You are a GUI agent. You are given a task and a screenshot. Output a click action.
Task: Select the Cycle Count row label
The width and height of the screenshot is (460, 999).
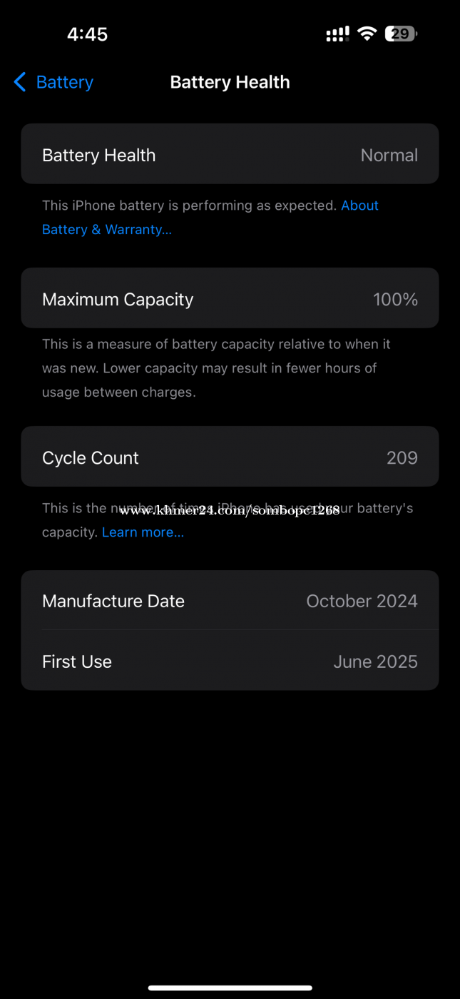pyautogui.click(x=91, y=457)
